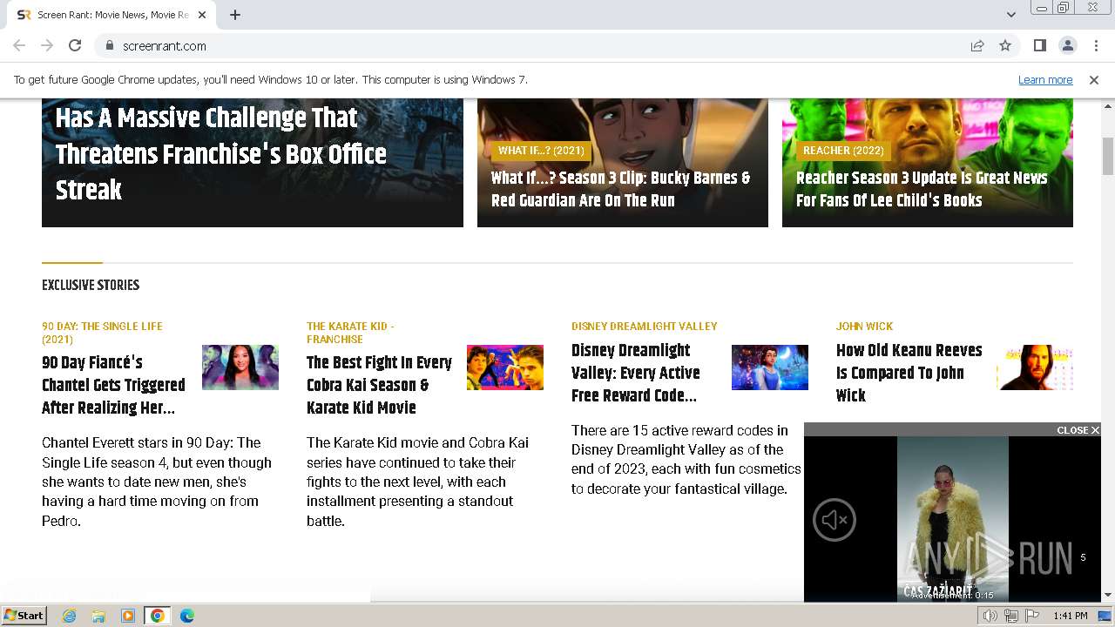The image size is (1115, 627).
Task: Select the Screen Rant browser tab
Action: click(x=111, y=15)
